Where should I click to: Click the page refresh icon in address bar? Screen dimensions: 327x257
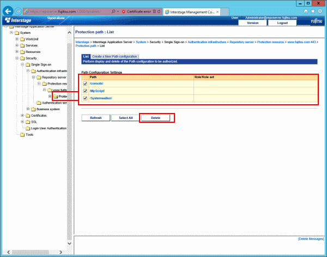(159, 11)
